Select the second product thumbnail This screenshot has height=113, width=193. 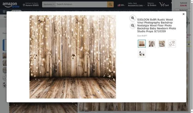point(152,44)
